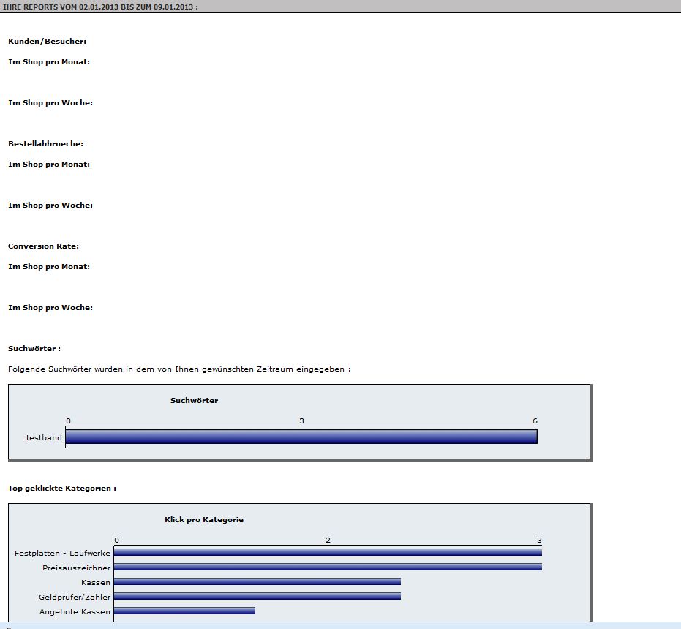Click the Kassen category bar

[x=257, y=581]
